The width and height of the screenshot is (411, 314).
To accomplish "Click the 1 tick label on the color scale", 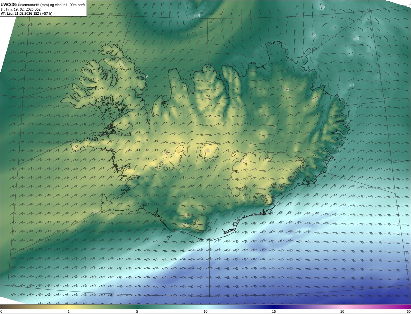I will (x=69, y=311).
